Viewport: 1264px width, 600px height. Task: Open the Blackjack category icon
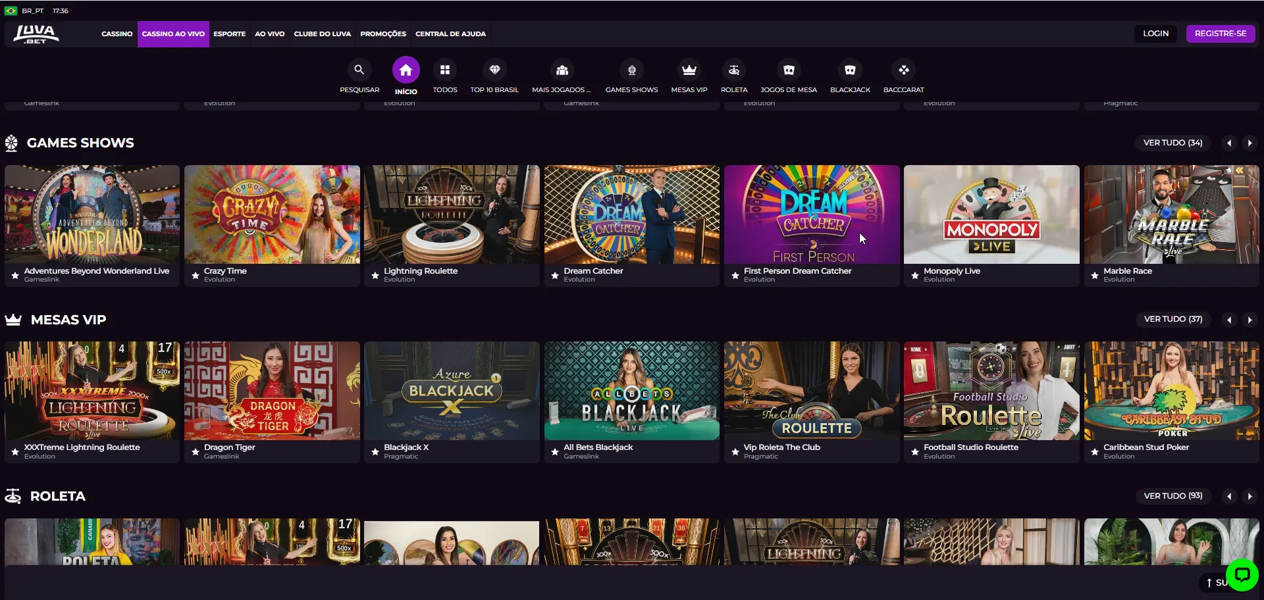(x=850, y=70)
